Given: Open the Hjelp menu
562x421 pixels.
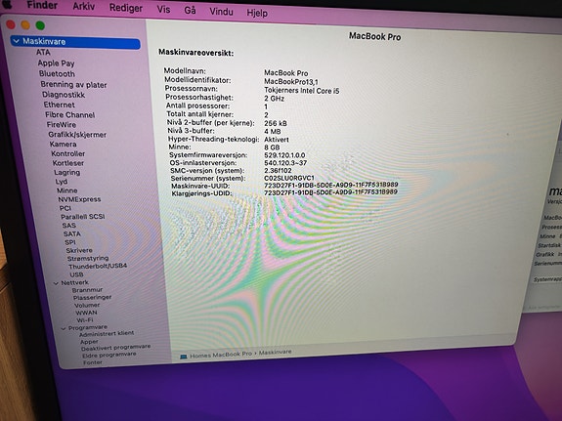Looking at the screenshot, I should click(x=257, y=14).
